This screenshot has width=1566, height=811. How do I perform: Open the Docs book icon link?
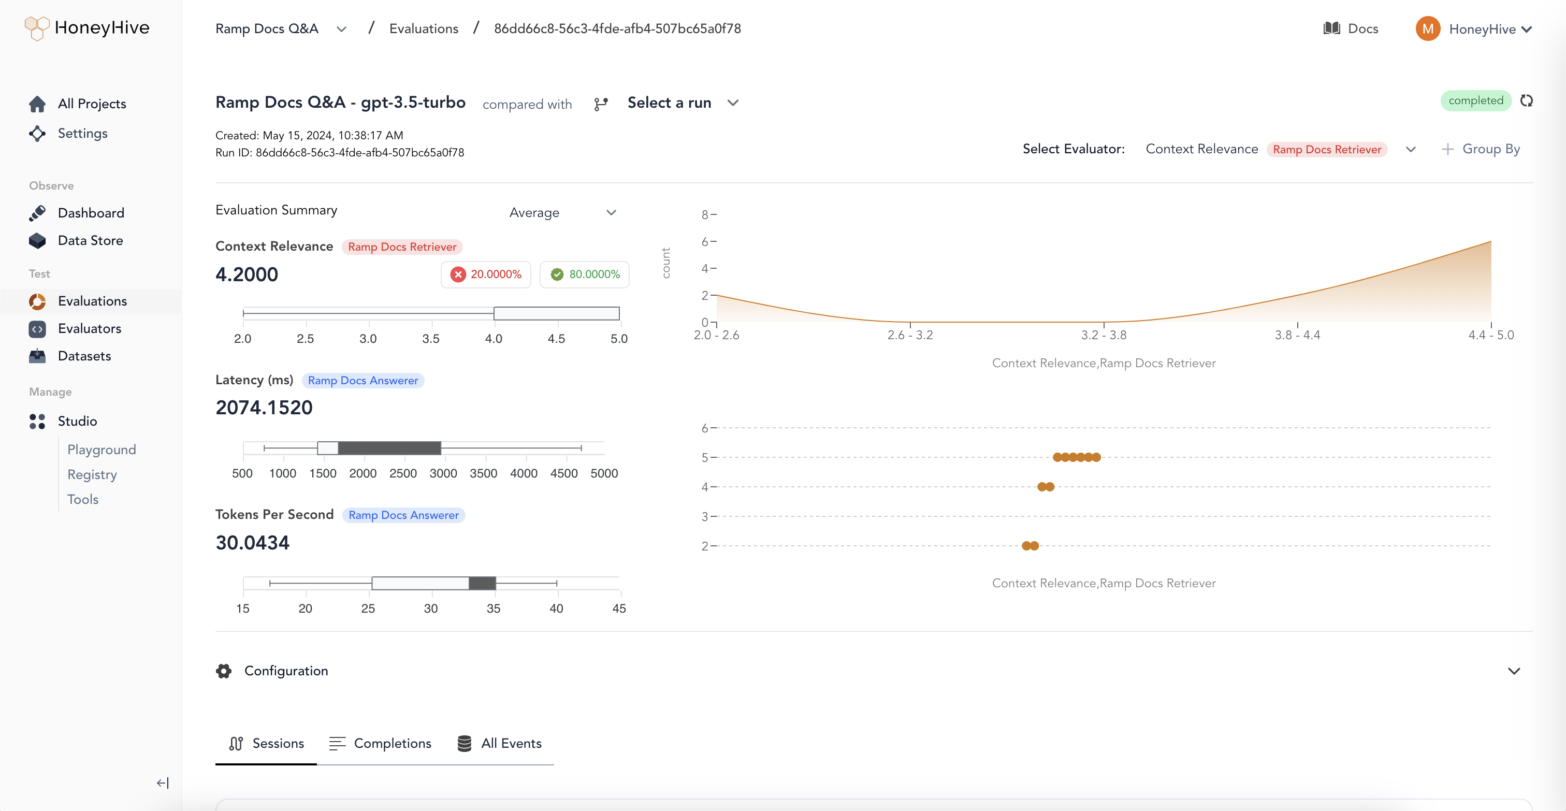[1331, 28]
